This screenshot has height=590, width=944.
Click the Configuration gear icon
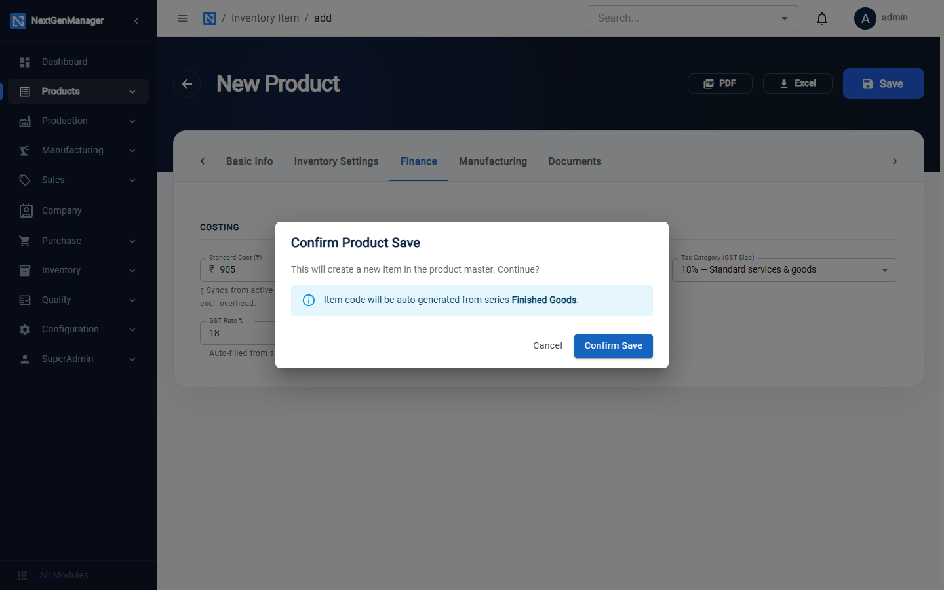[25, 330]
